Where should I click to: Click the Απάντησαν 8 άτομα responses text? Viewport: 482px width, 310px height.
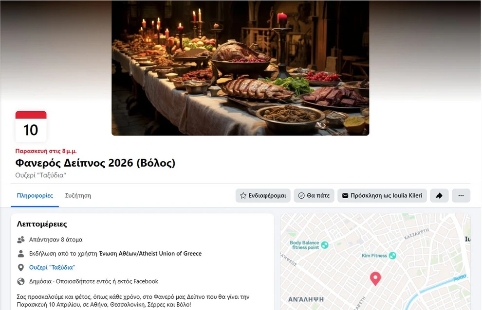click(56, 240)
